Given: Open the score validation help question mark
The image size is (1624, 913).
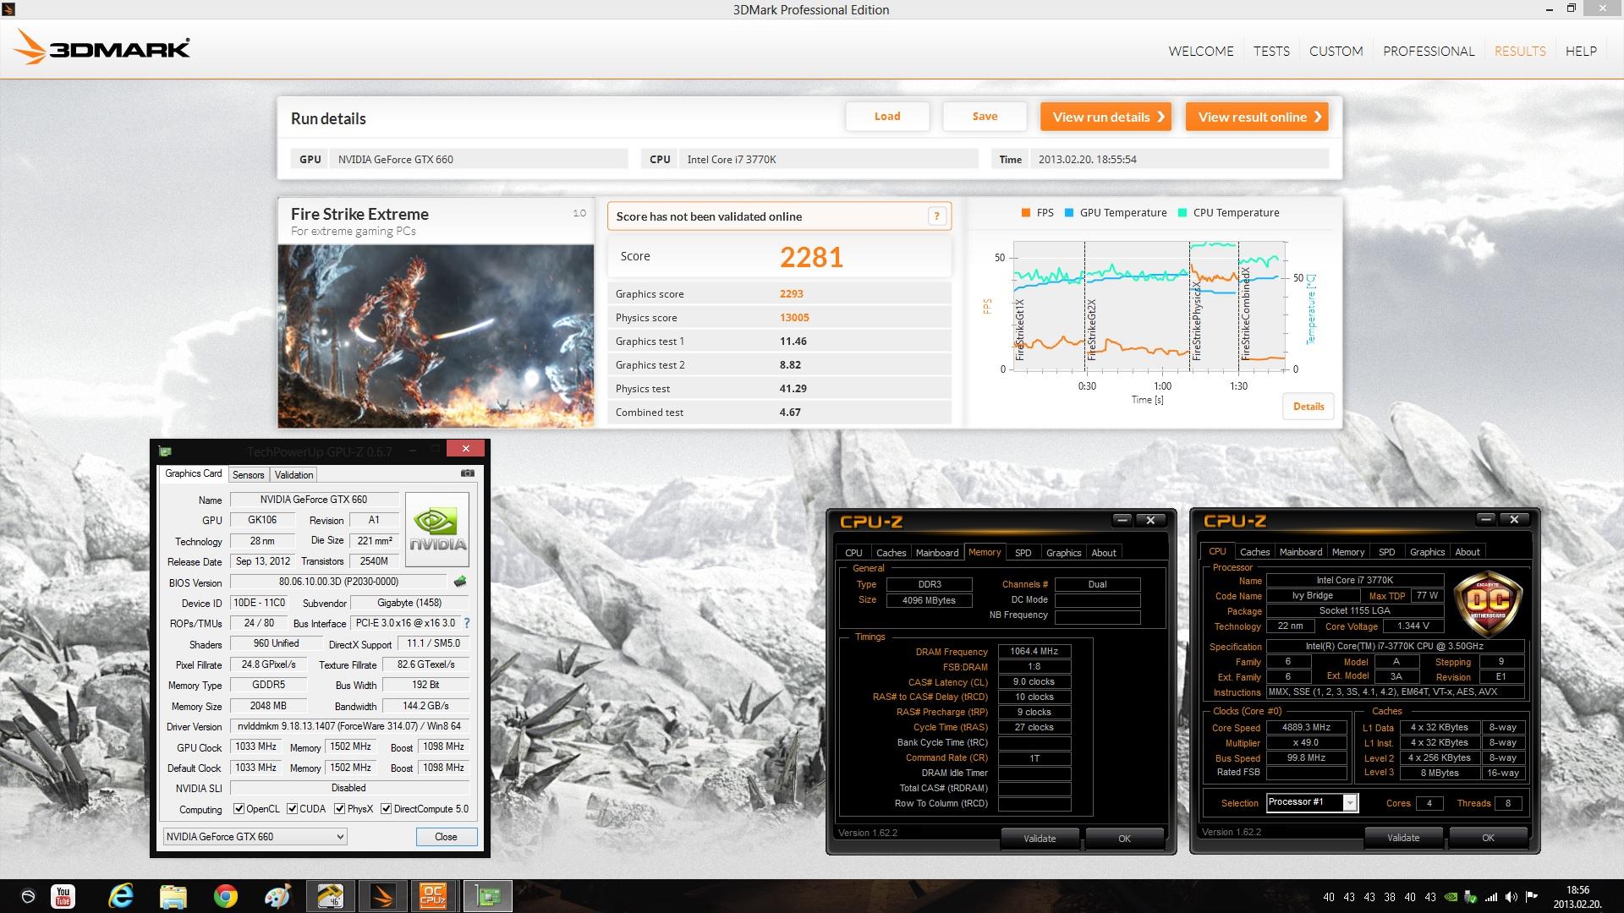Looking at the screenshot, I should [936, 216].
